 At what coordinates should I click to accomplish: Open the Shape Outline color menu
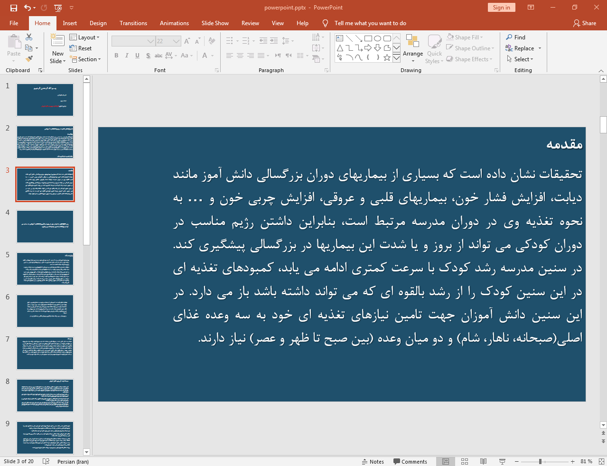470,48
